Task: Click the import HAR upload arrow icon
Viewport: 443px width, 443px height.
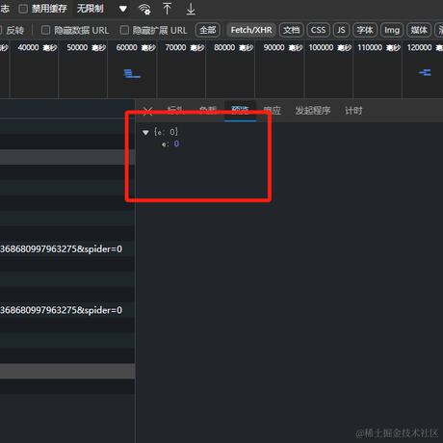Action: click(x=167, y=9)
